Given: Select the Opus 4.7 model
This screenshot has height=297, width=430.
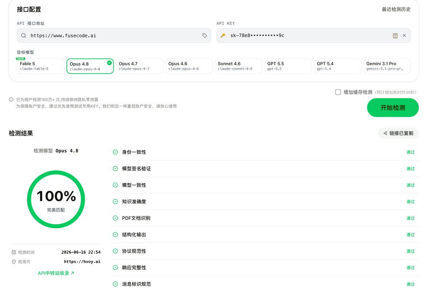Looking at the screenshot, I should (x=139, y=66).
